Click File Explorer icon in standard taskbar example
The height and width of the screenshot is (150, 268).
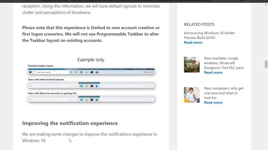pos(87,72)
